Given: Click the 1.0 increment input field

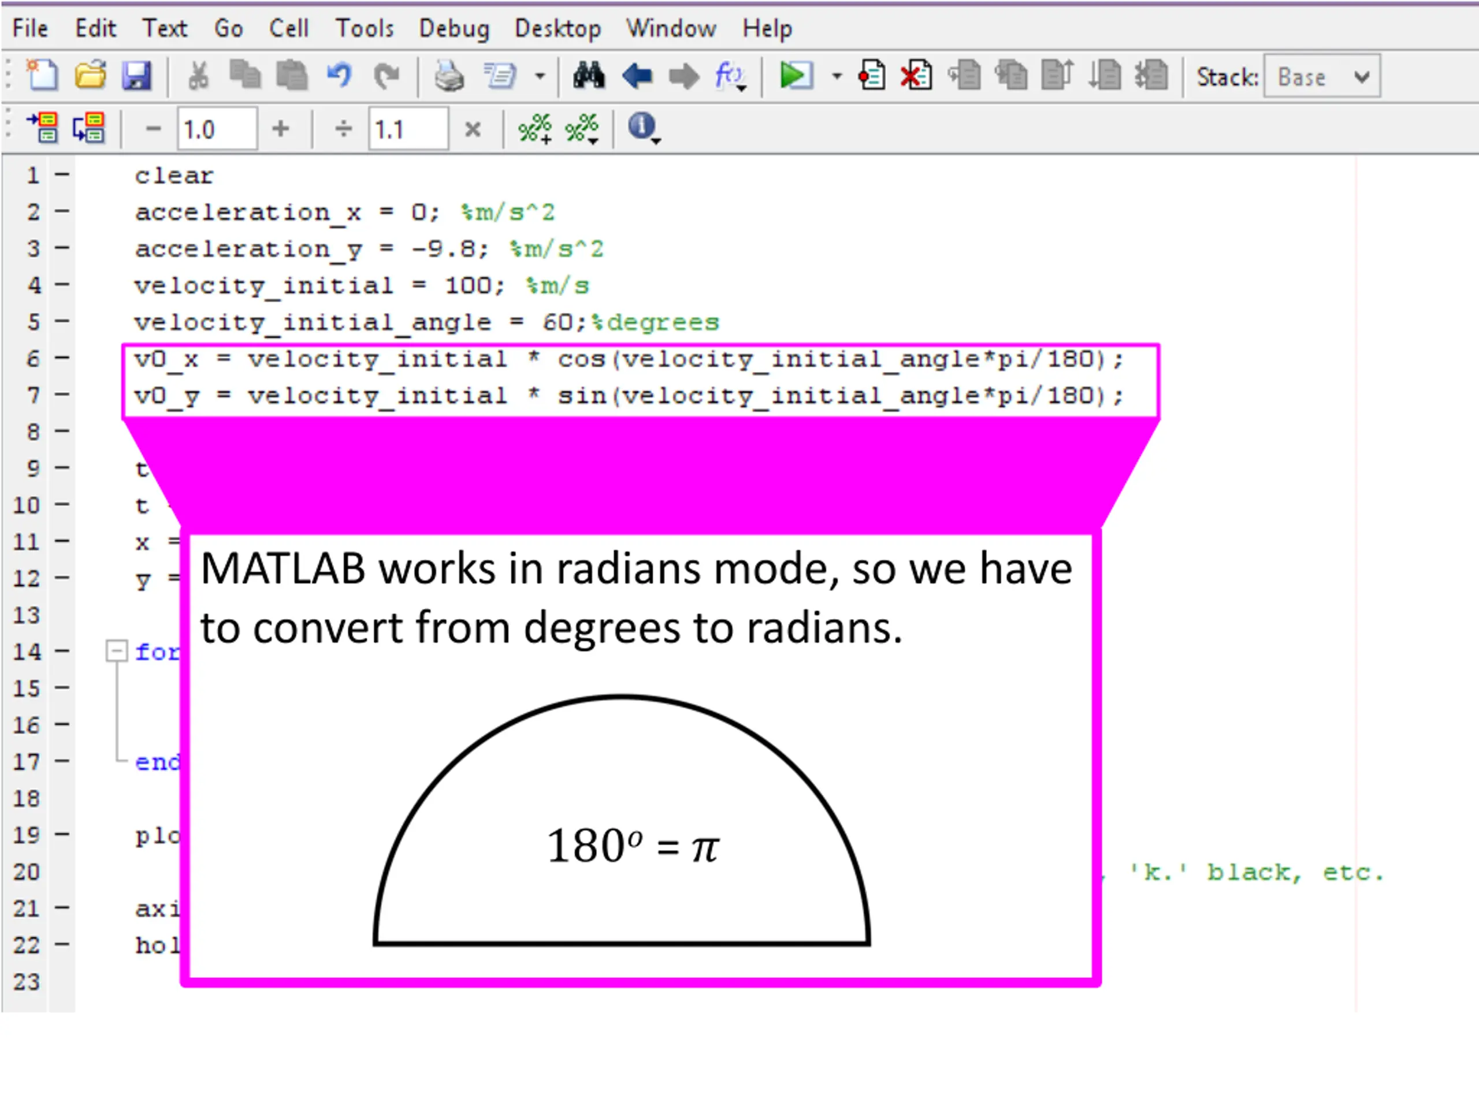Looking at the screenshot, I should point(217,128).
